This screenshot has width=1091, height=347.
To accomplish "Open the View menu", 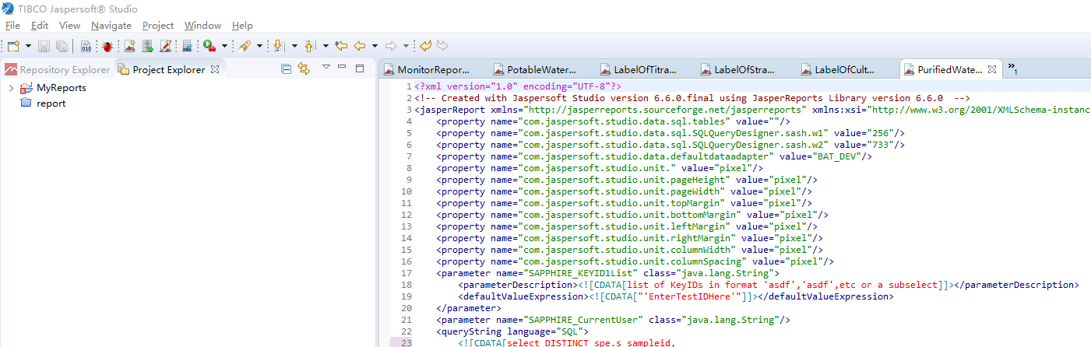I will click(69, 25).
